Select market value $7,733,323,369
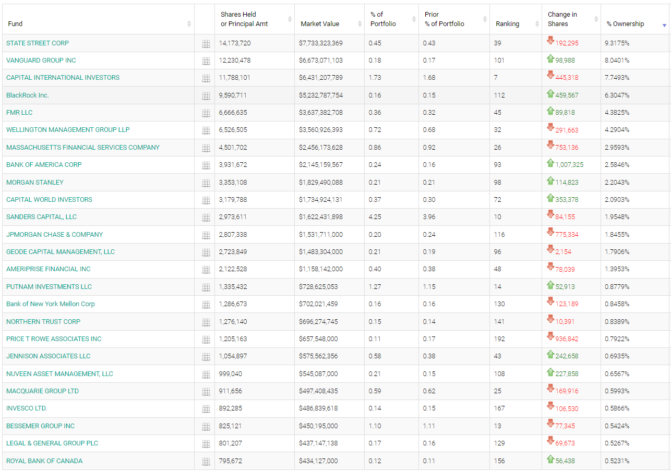 pos(321,43)
